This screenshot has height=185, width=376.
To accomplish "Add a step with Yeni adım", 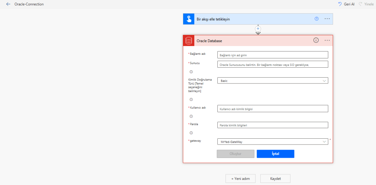I will [241, 178].
